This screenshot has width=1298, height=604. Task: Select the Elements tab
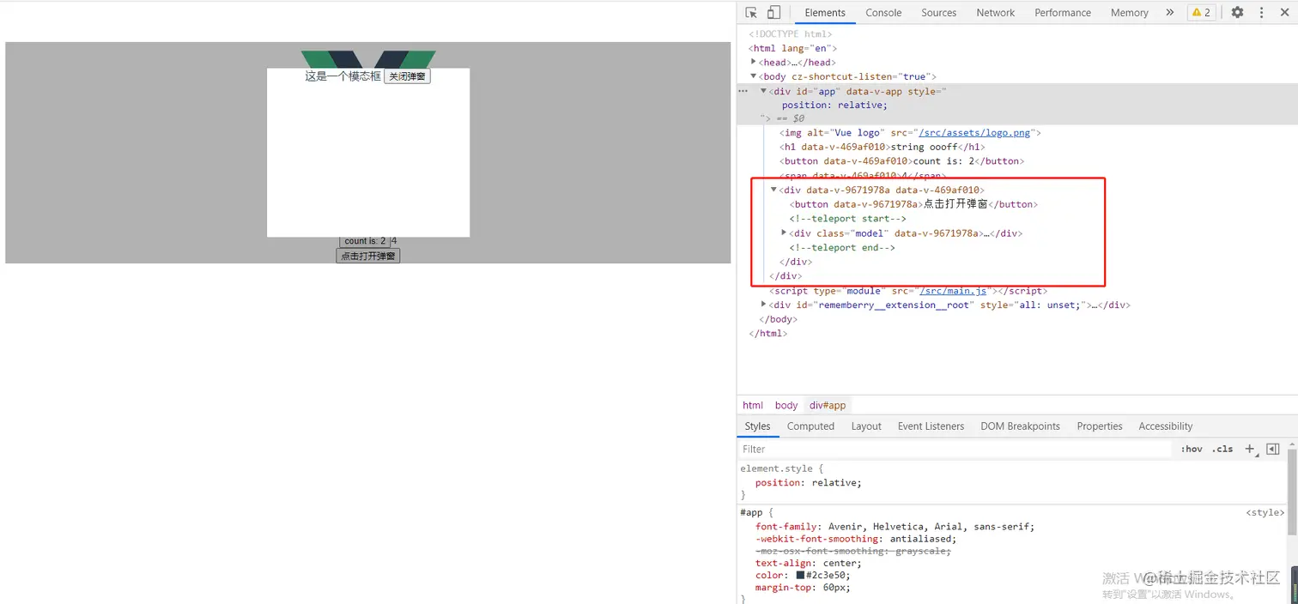point(825,12)
